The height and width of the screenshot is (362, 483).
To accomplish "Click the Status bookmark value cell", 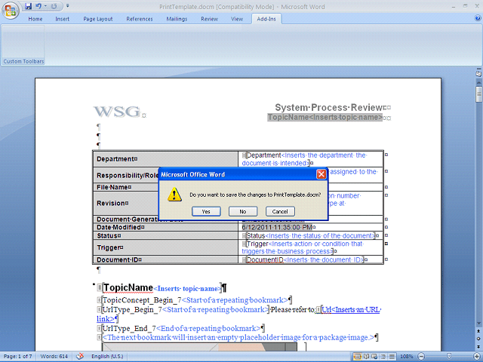I will (x=310, y=236).
